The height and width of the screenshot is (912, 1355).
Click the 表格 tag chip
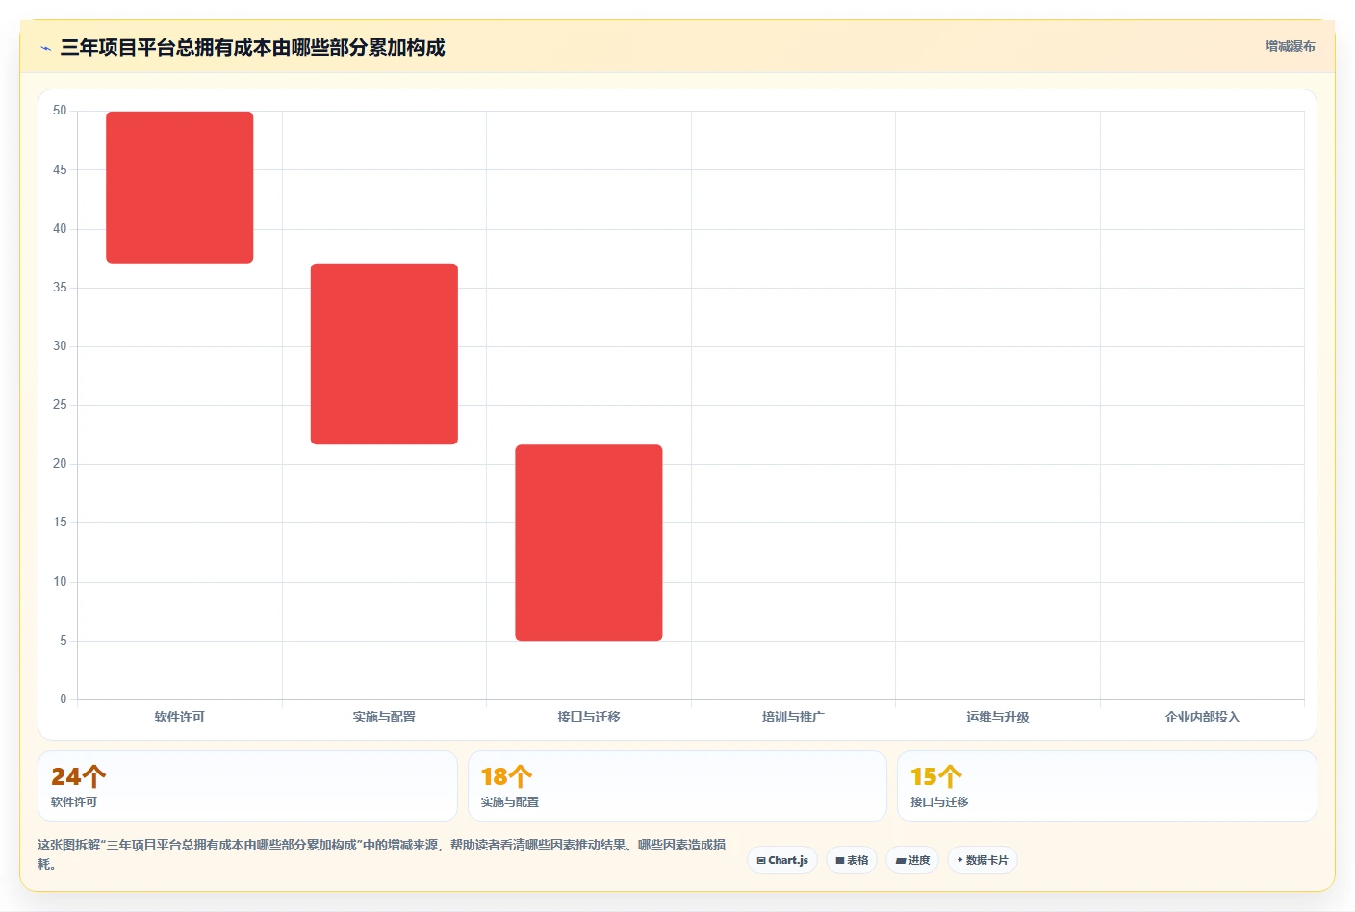[852, 860]
